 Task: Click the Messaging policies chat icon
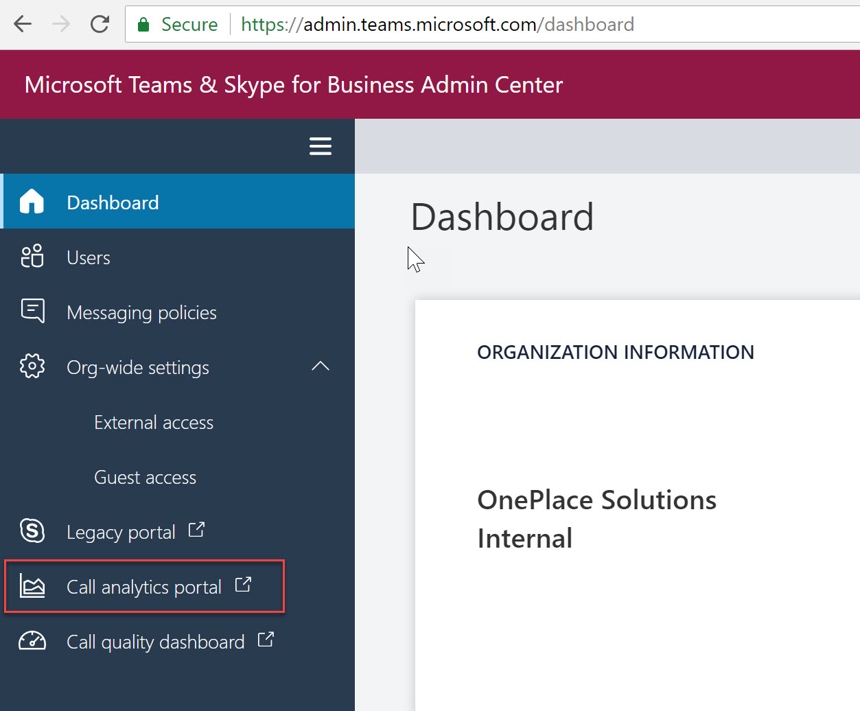click(32, 311)
